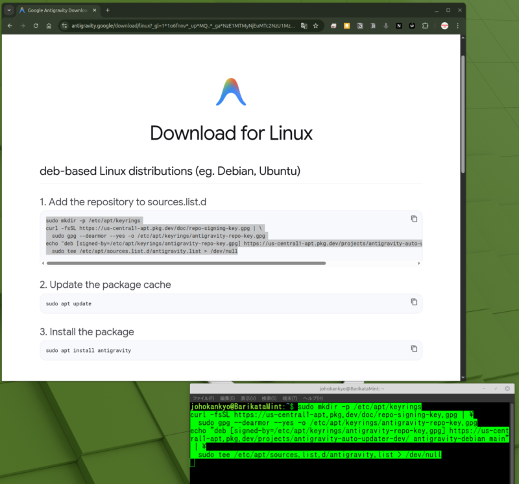Open the Chrome three-dot menu

click(458, 26)
